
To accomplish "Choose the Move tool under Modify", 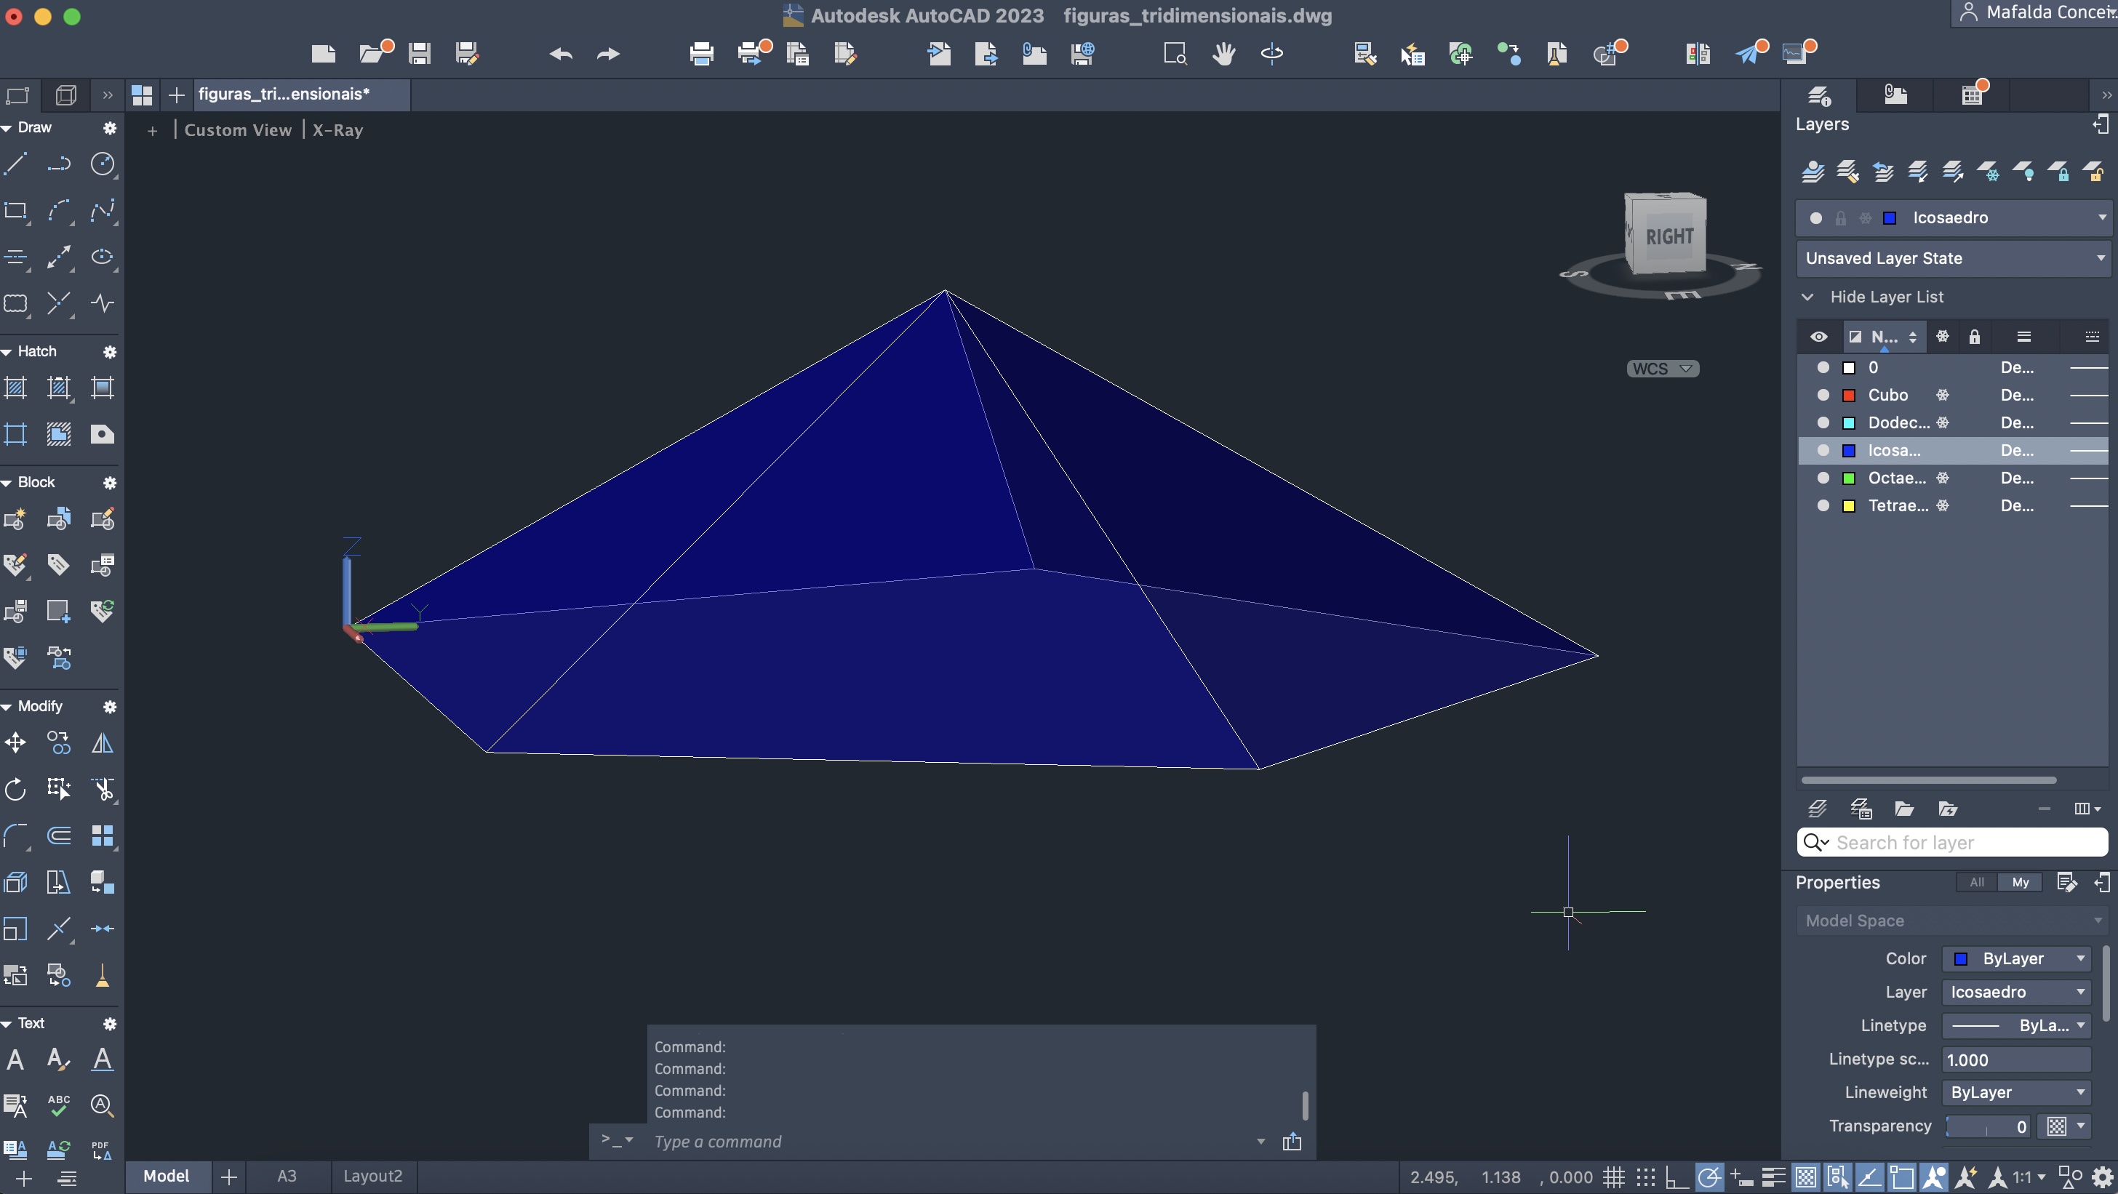I will pos(15,743).
